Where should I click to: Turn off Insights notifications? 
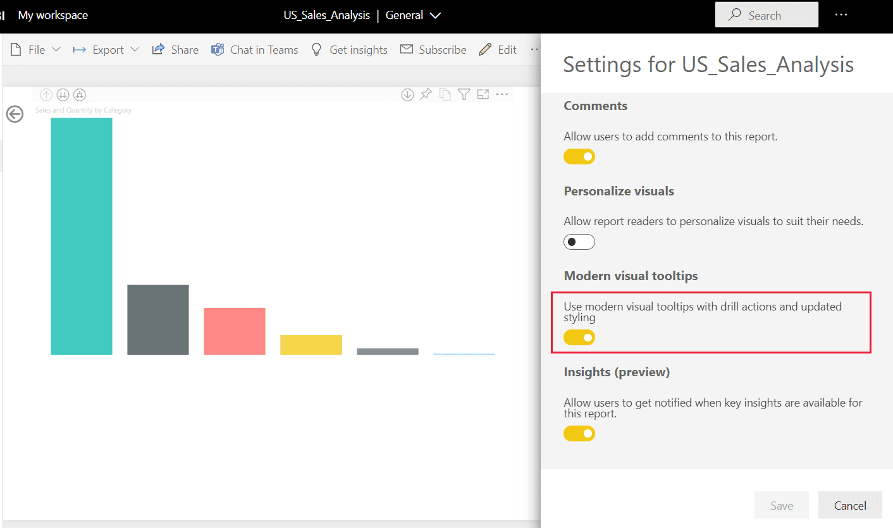pyautogui.click(x=579, y=433)
